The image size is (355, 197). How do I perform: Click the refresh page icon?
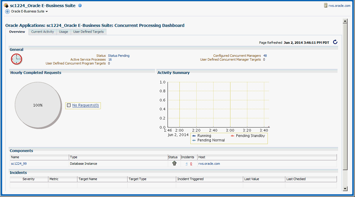(x=335, y=42)
